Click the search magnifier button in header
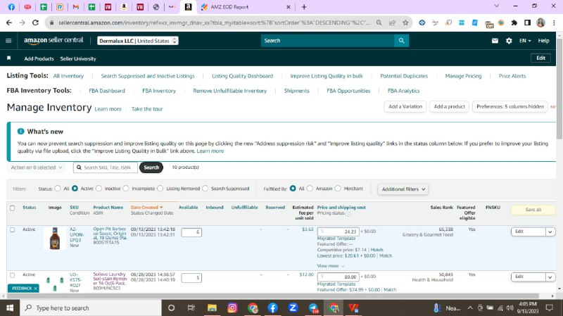Screen dimensions: 563x316 pyautogui.click(x=401, y=41)
